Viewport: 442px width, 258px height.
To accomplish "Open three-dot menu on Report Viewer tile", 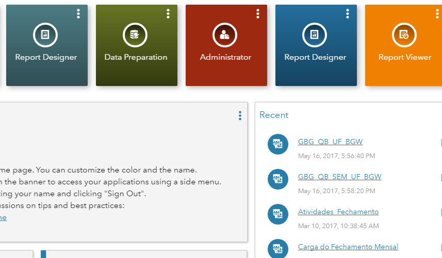I will (x=437, y=14).
